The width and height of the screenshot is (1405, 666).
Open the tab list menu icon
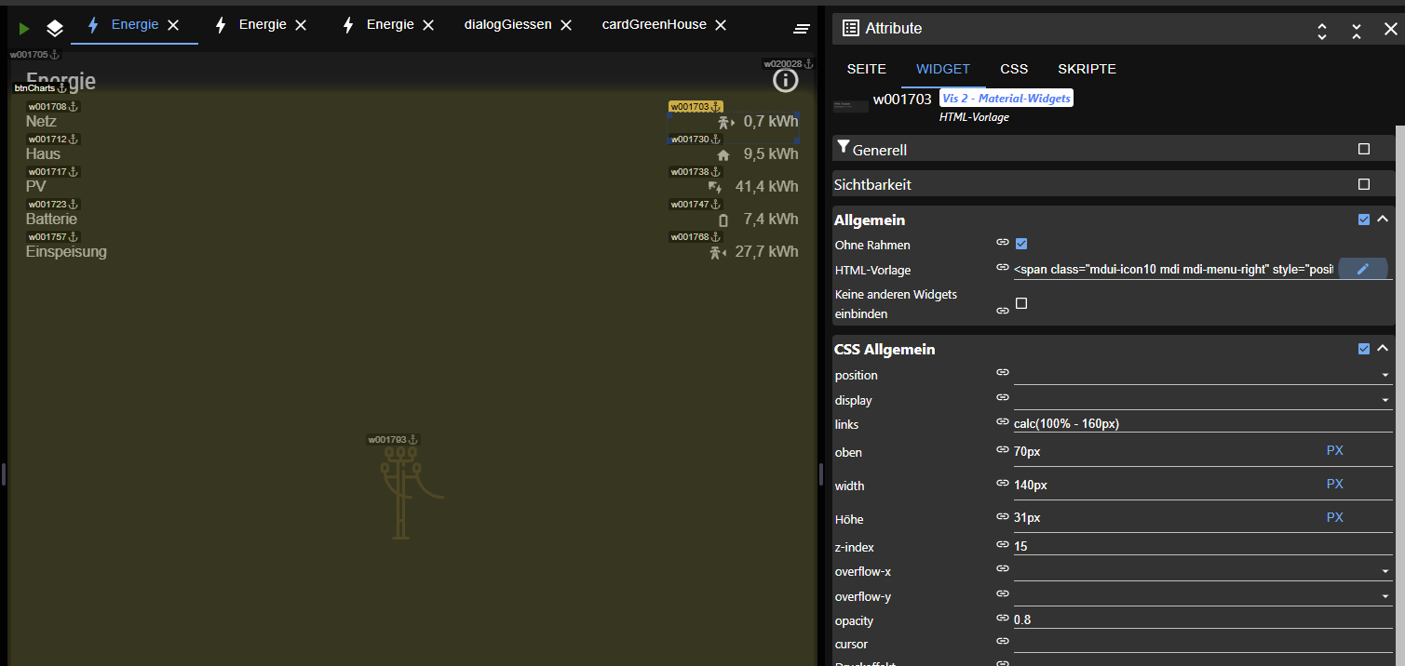point(801,29)
